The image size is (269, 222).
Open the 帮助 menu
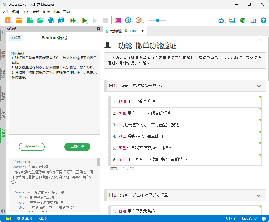click(x=66, y=12)
